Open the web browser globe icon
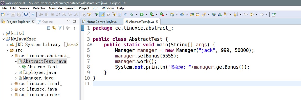The width and height of the screenshot is (301, 100). [x=214, y=14]
